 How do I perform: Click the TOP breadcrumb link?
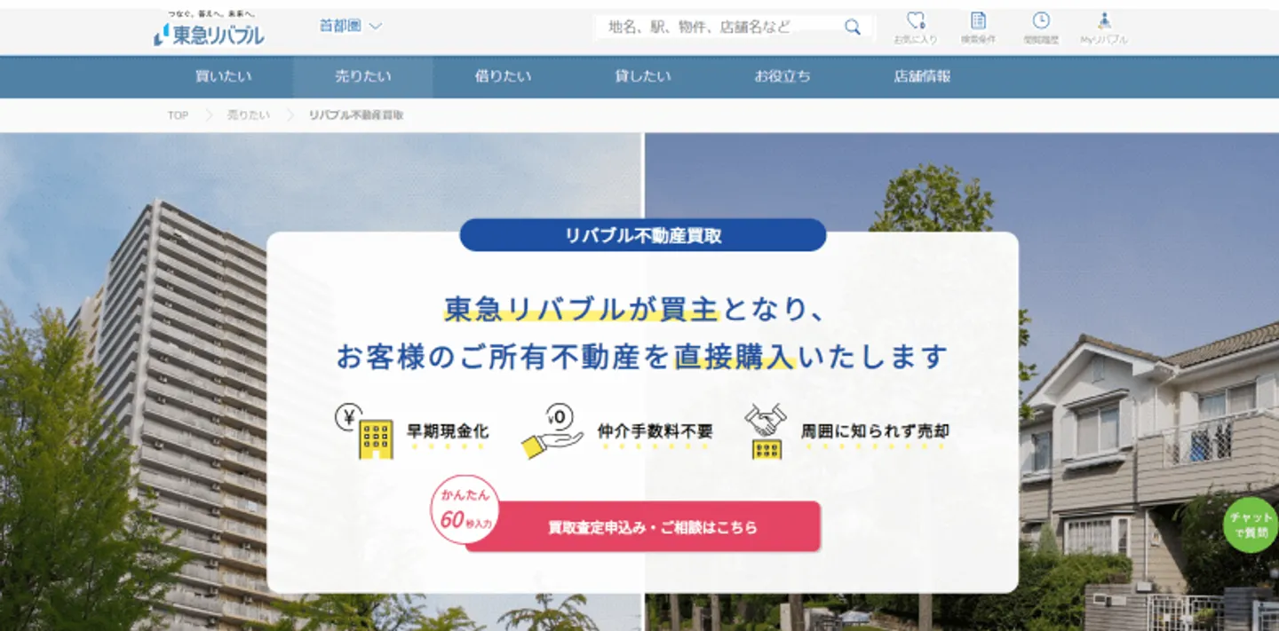coord(178,115)
